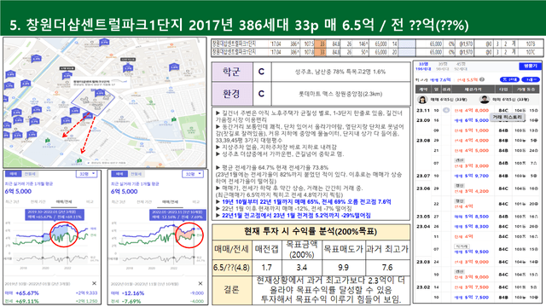546x307 pixels.
Task: Click the 거래 히스토리 tooltip
Action: pos(508,118)
